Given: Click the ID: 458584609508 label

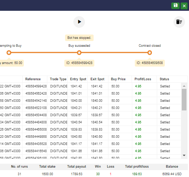Looking at the screenshot, I should click(x=150, y=63).
